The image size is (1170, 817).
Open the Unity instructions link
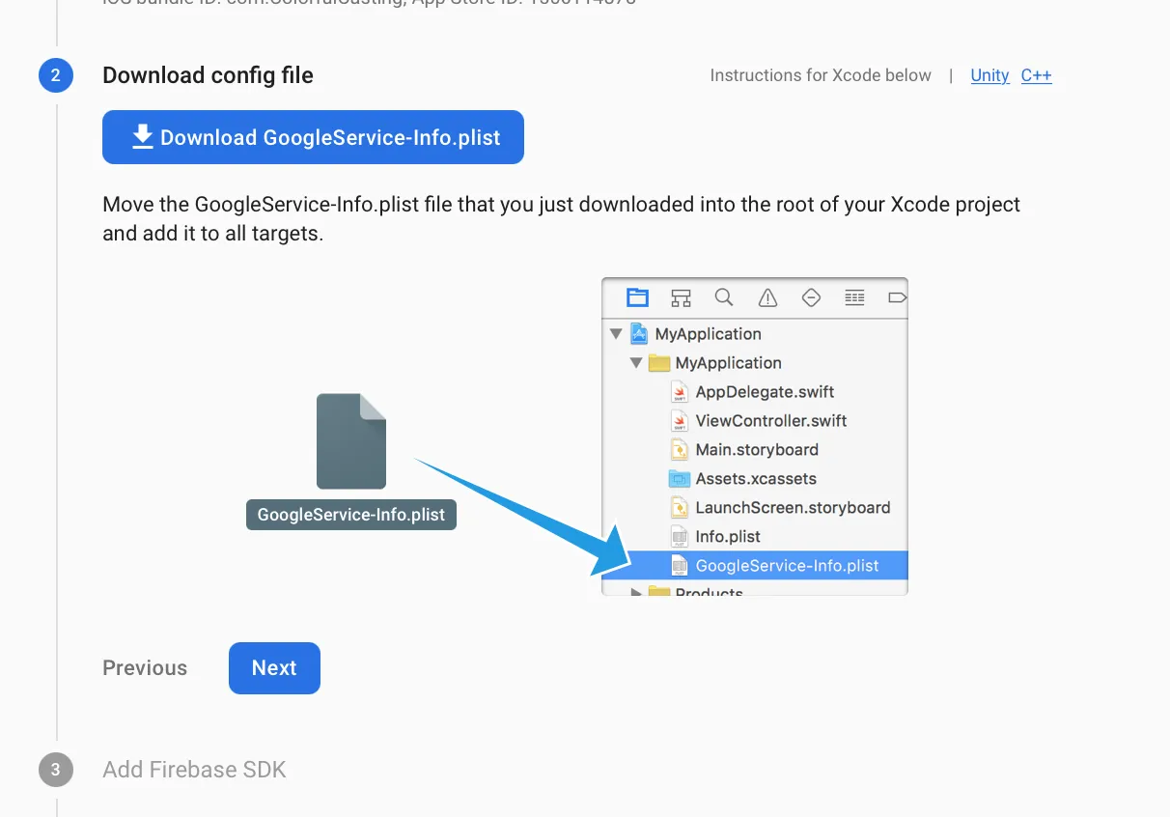(989, 75)
